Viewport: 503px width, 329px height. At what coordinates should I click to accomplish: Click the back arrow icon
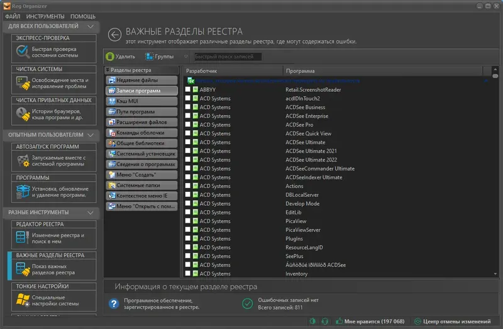[x=114, y=35]
